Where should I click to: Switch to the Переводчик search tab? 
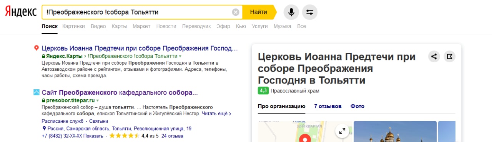coord(196,26)
